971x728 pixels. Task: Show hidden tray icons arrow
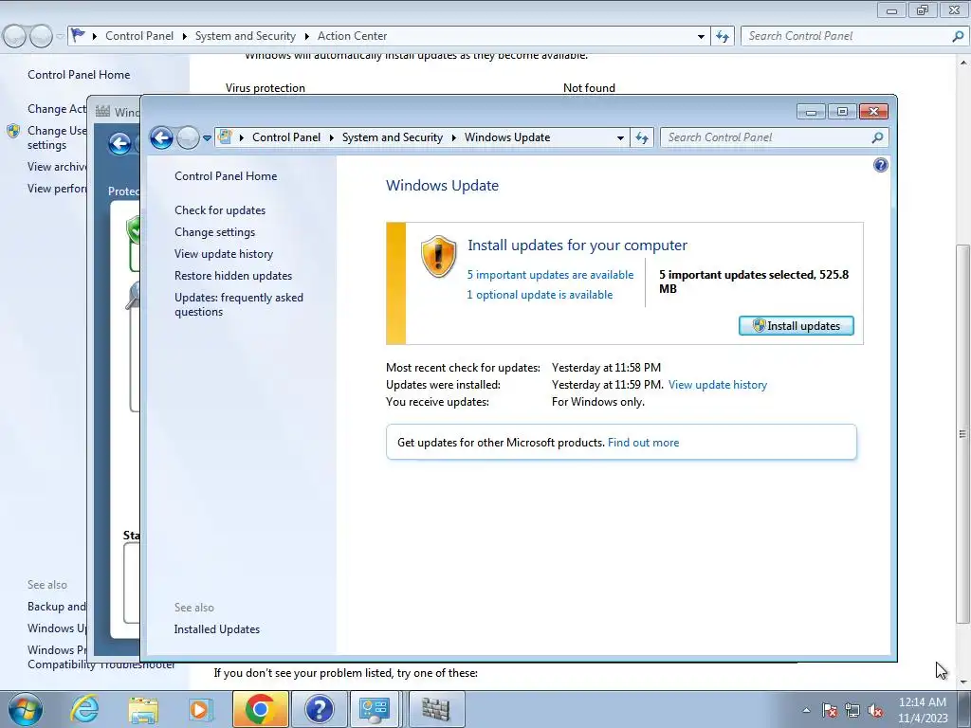point(806,711)
